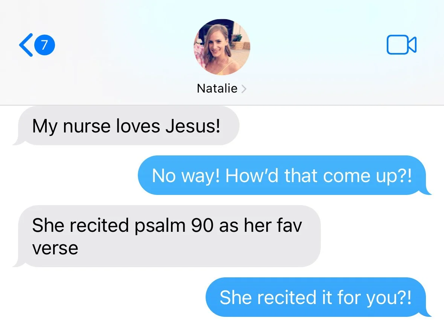The image size is (444, 324).
Task: Start a FaceTime video call
Action: (x=401, y=45)
